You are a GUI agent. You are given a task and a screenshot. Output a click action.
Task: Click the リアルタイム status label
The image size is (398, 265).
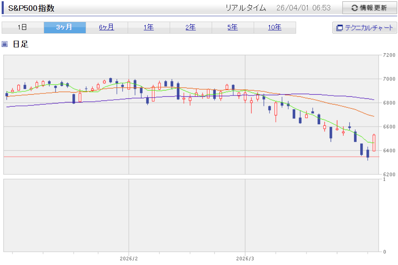pyautogui.click(x=245, y=8)
